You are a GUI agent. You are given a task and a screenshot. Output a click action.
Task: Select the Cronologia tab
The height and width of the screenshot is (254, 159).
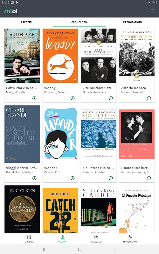pos(79,22)
